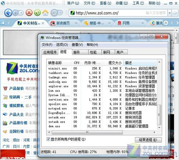This screenshot has height=160, width=179.
Task: Click the browser Forward arrow button
Action: pyautogui.click(x=15, y=13)
